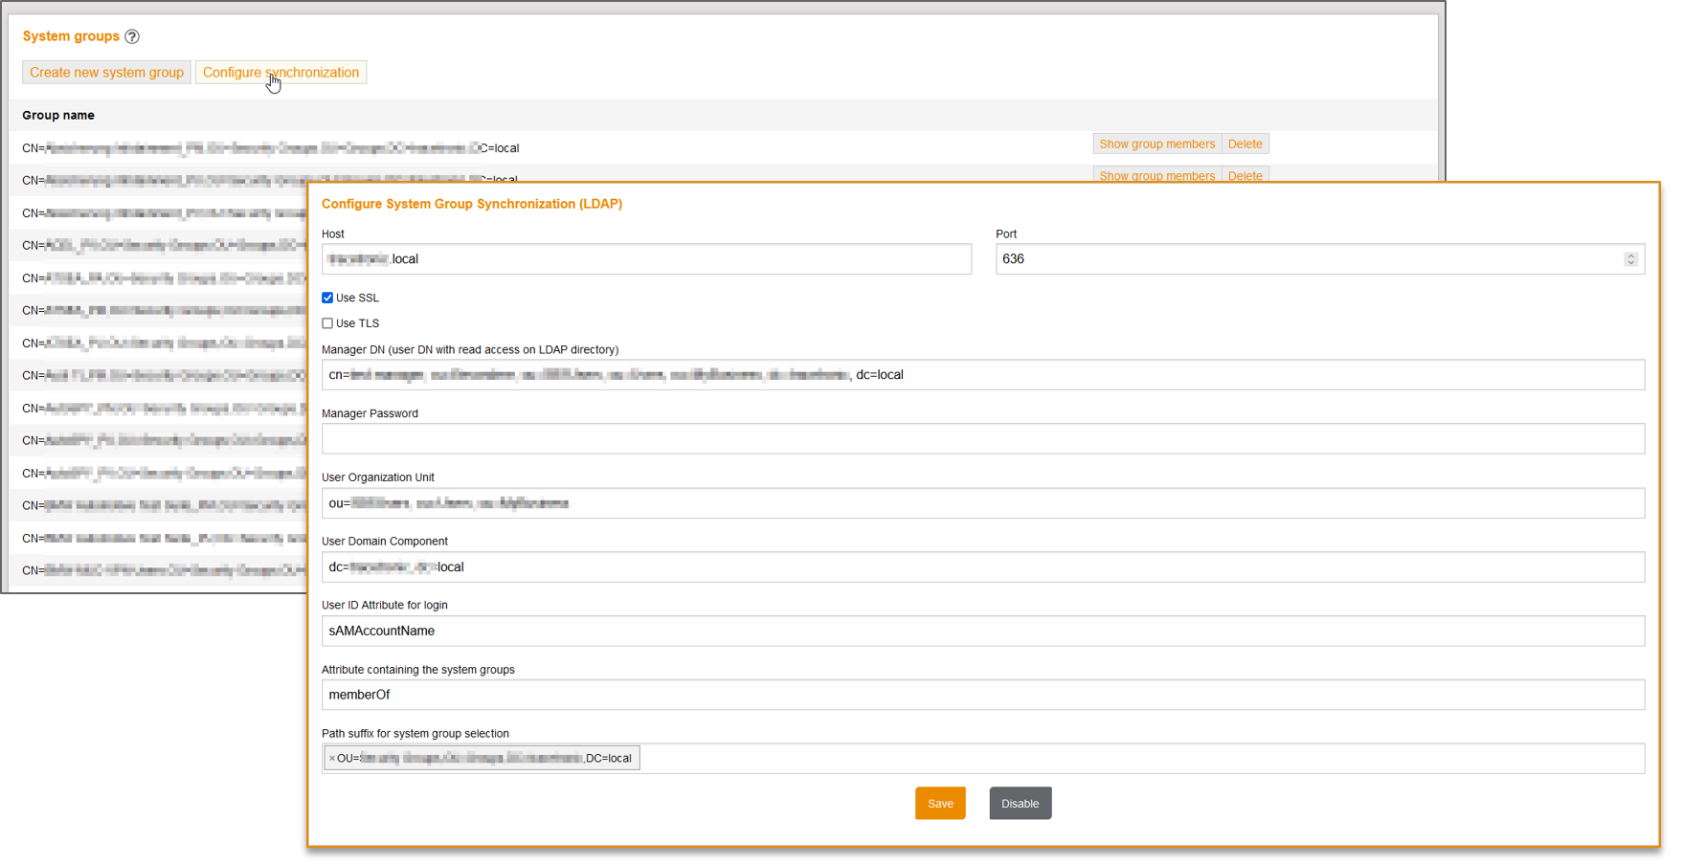
Task: Disable the LDAP synchronization
Action: click(x=1020, y=804)
